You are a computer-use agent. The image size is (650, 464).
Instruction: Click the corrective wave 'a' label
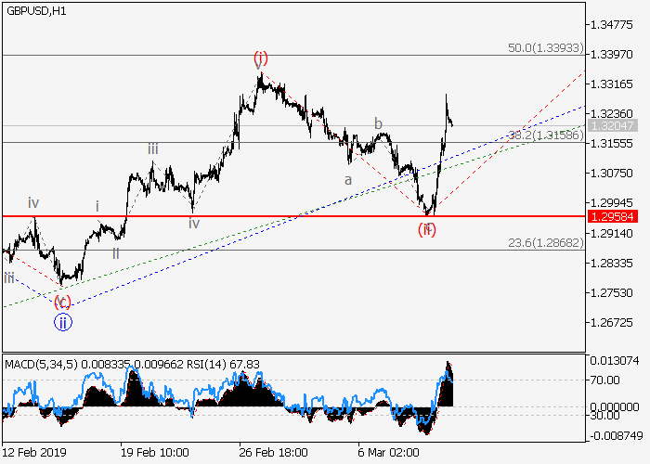point(348,180)
